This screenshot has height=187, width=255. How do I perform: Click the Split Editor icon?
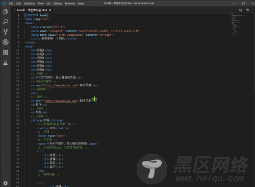(x=247, y=10)
